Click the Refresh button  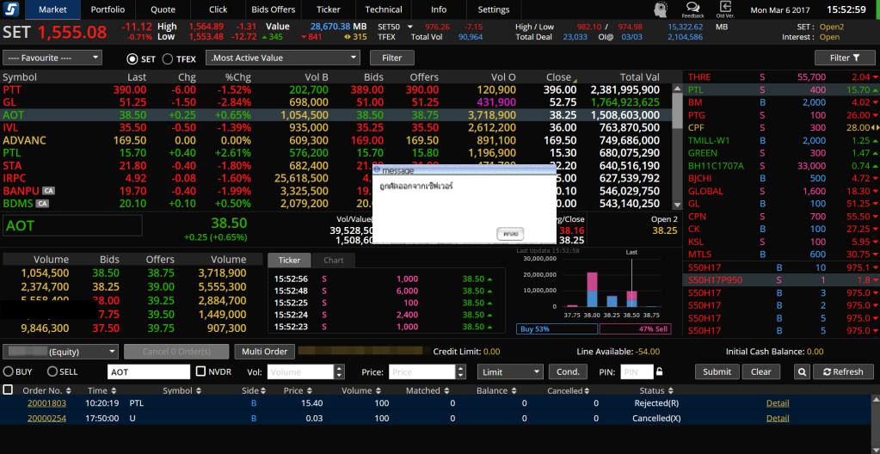(844, 371)
